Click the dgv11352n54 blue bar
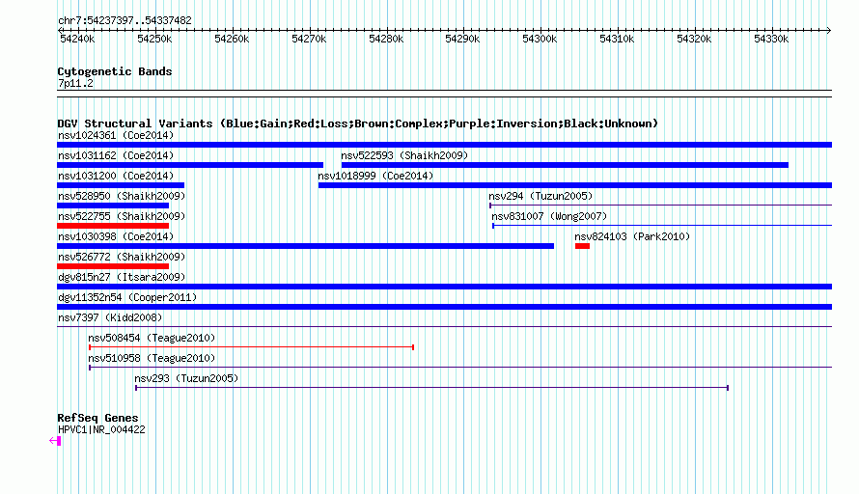 pyautogui.click(x=444, y=307)
